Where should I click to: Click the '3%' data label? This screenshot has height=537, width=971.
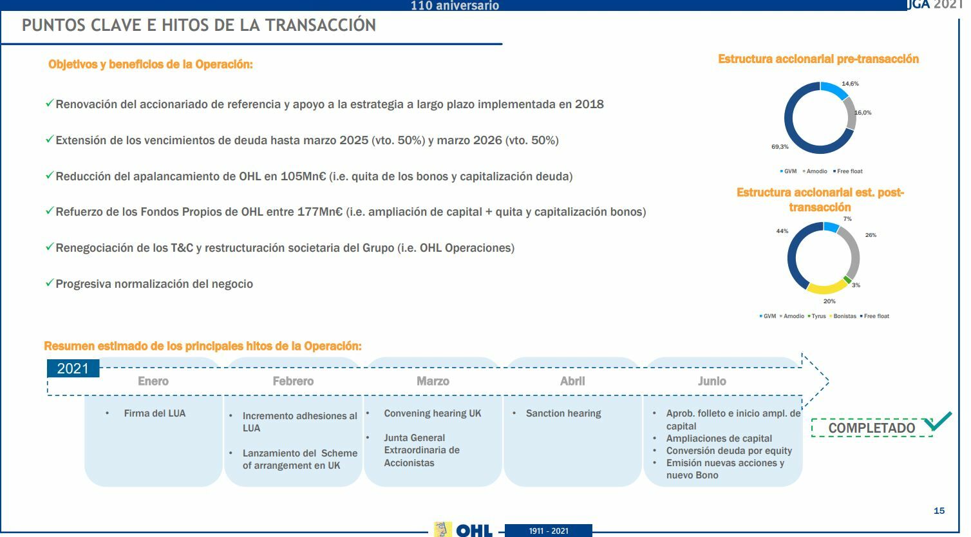pyautogui.click(x=856, y=285)
